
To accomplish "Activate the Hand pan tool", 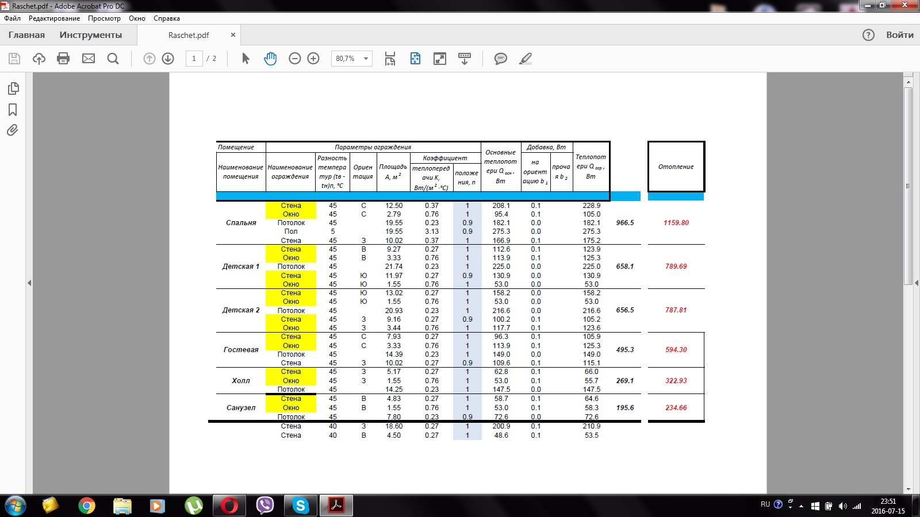I will point(270,59).
